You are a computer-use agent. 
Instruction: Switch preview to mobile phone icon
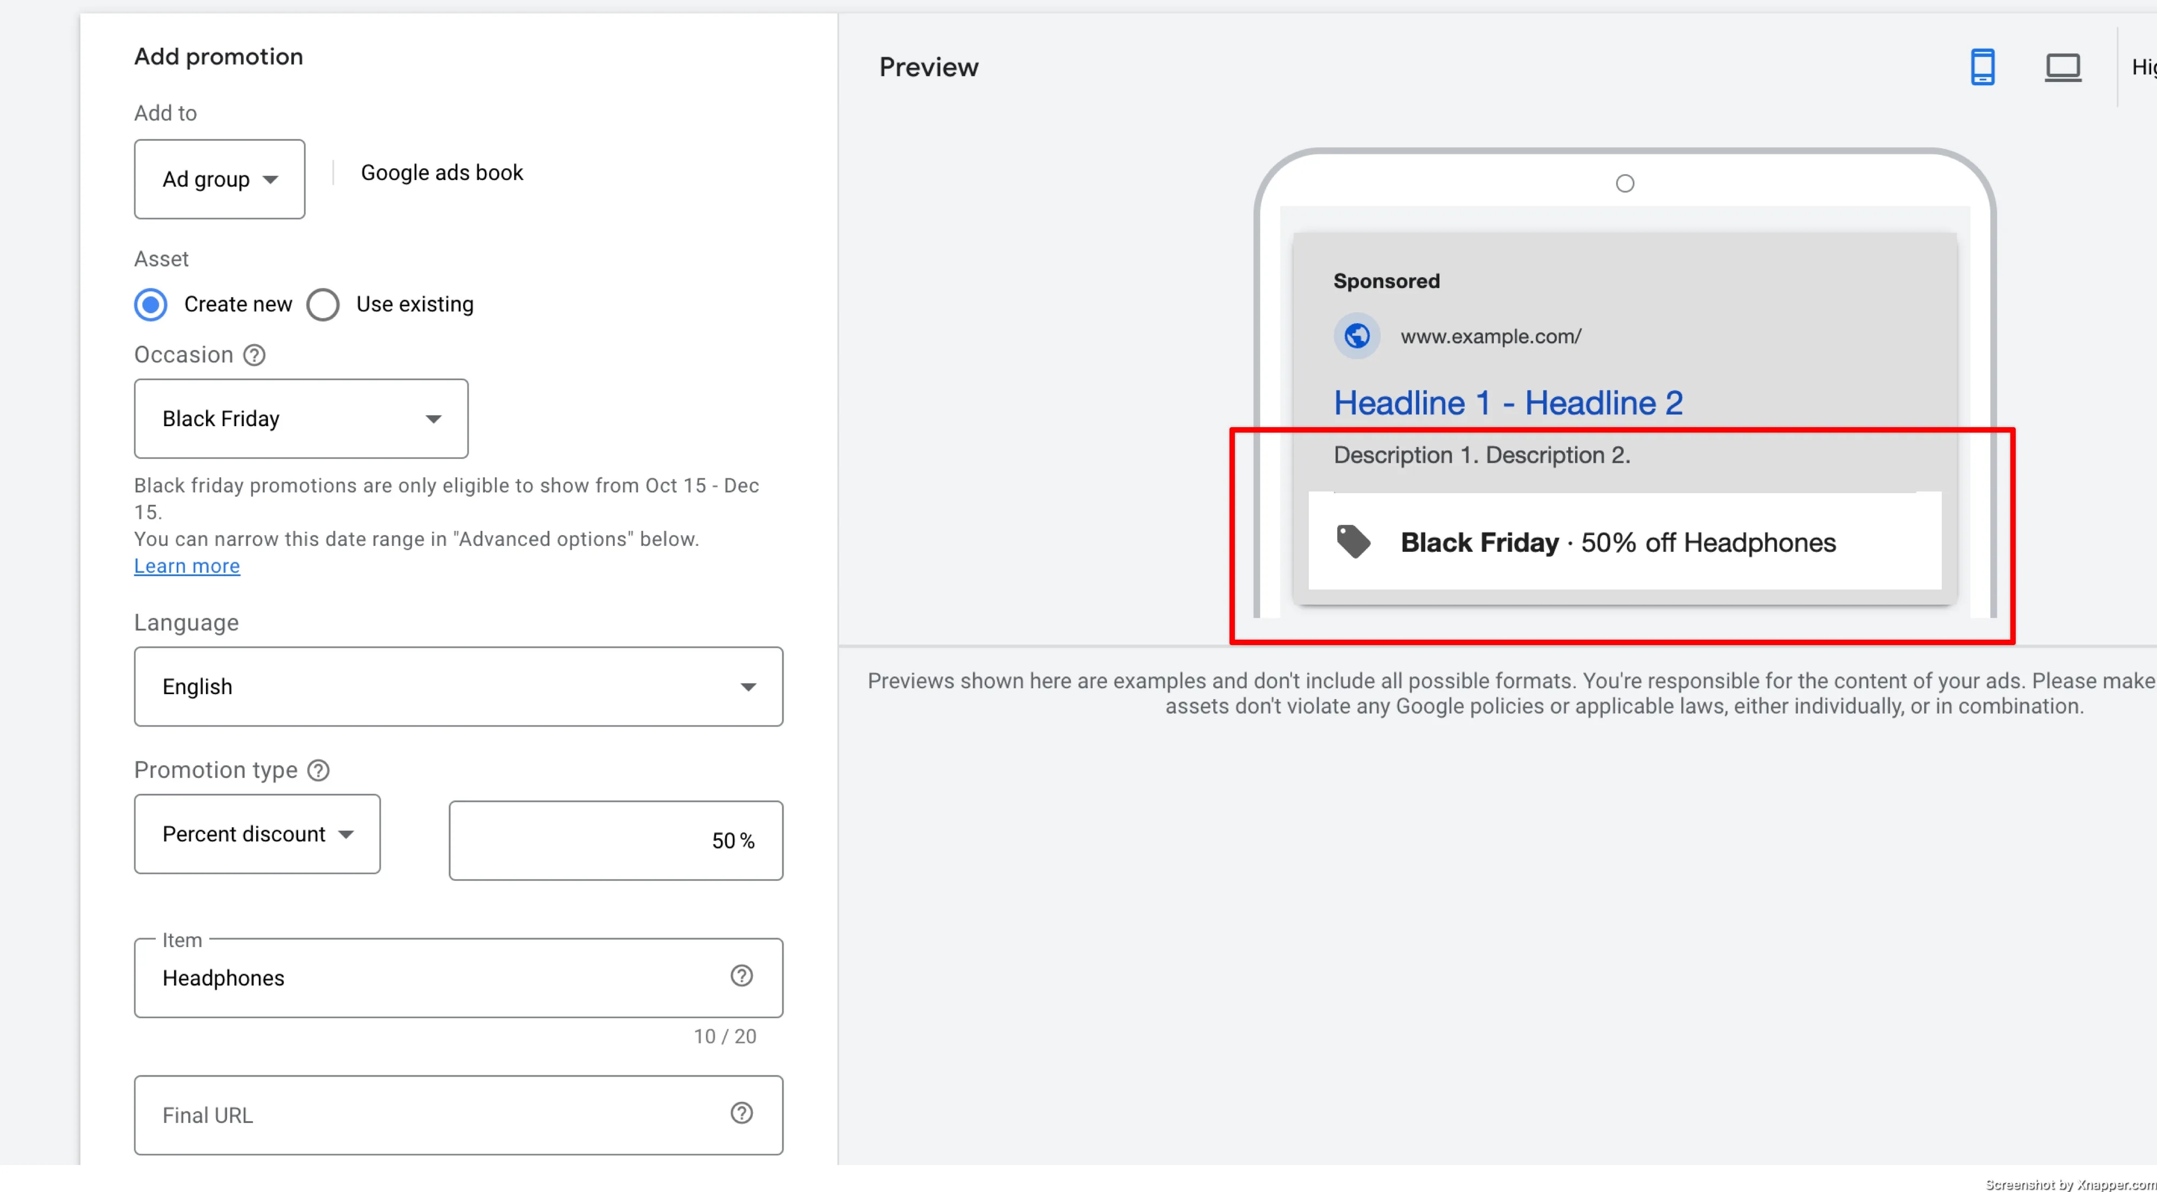coord(1982,67)
